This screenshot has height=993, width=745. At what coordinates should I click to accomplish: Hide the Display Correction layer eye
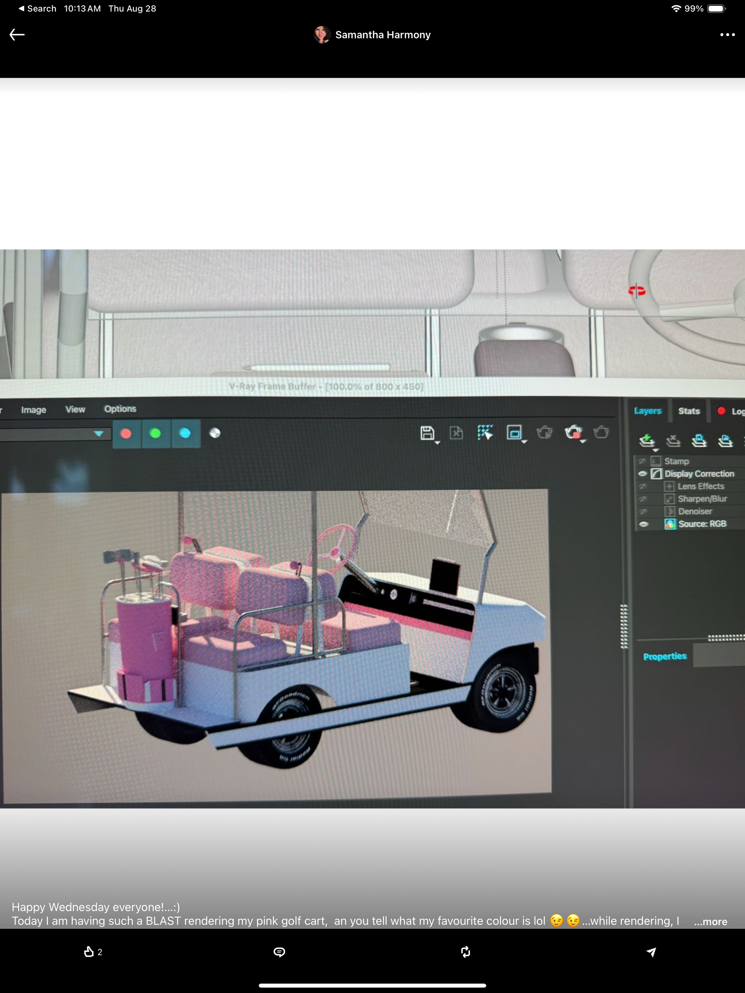point(642,474)
